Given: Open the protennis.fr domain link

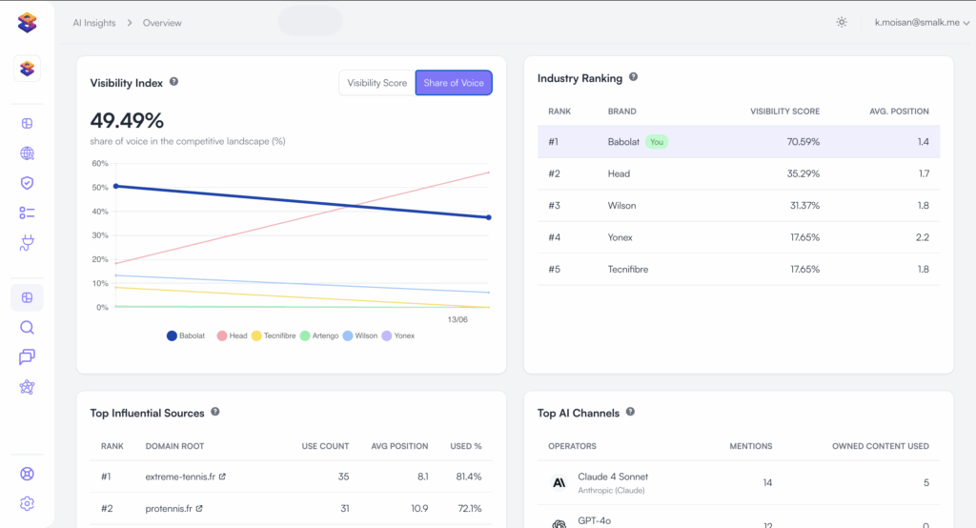Looking at the screenshot, I should pyautogui.click(x=169, y=508).
